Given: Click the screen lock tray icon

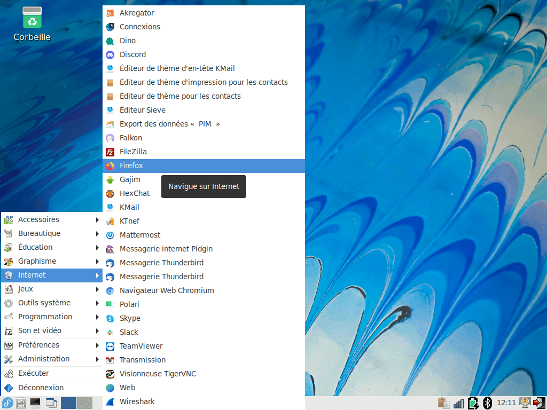Looking at the screenshot, I should (x=525, y=403).
